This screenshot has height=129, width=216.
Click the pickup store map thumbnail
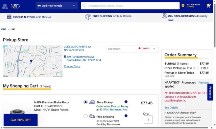(x=33, y=61)
